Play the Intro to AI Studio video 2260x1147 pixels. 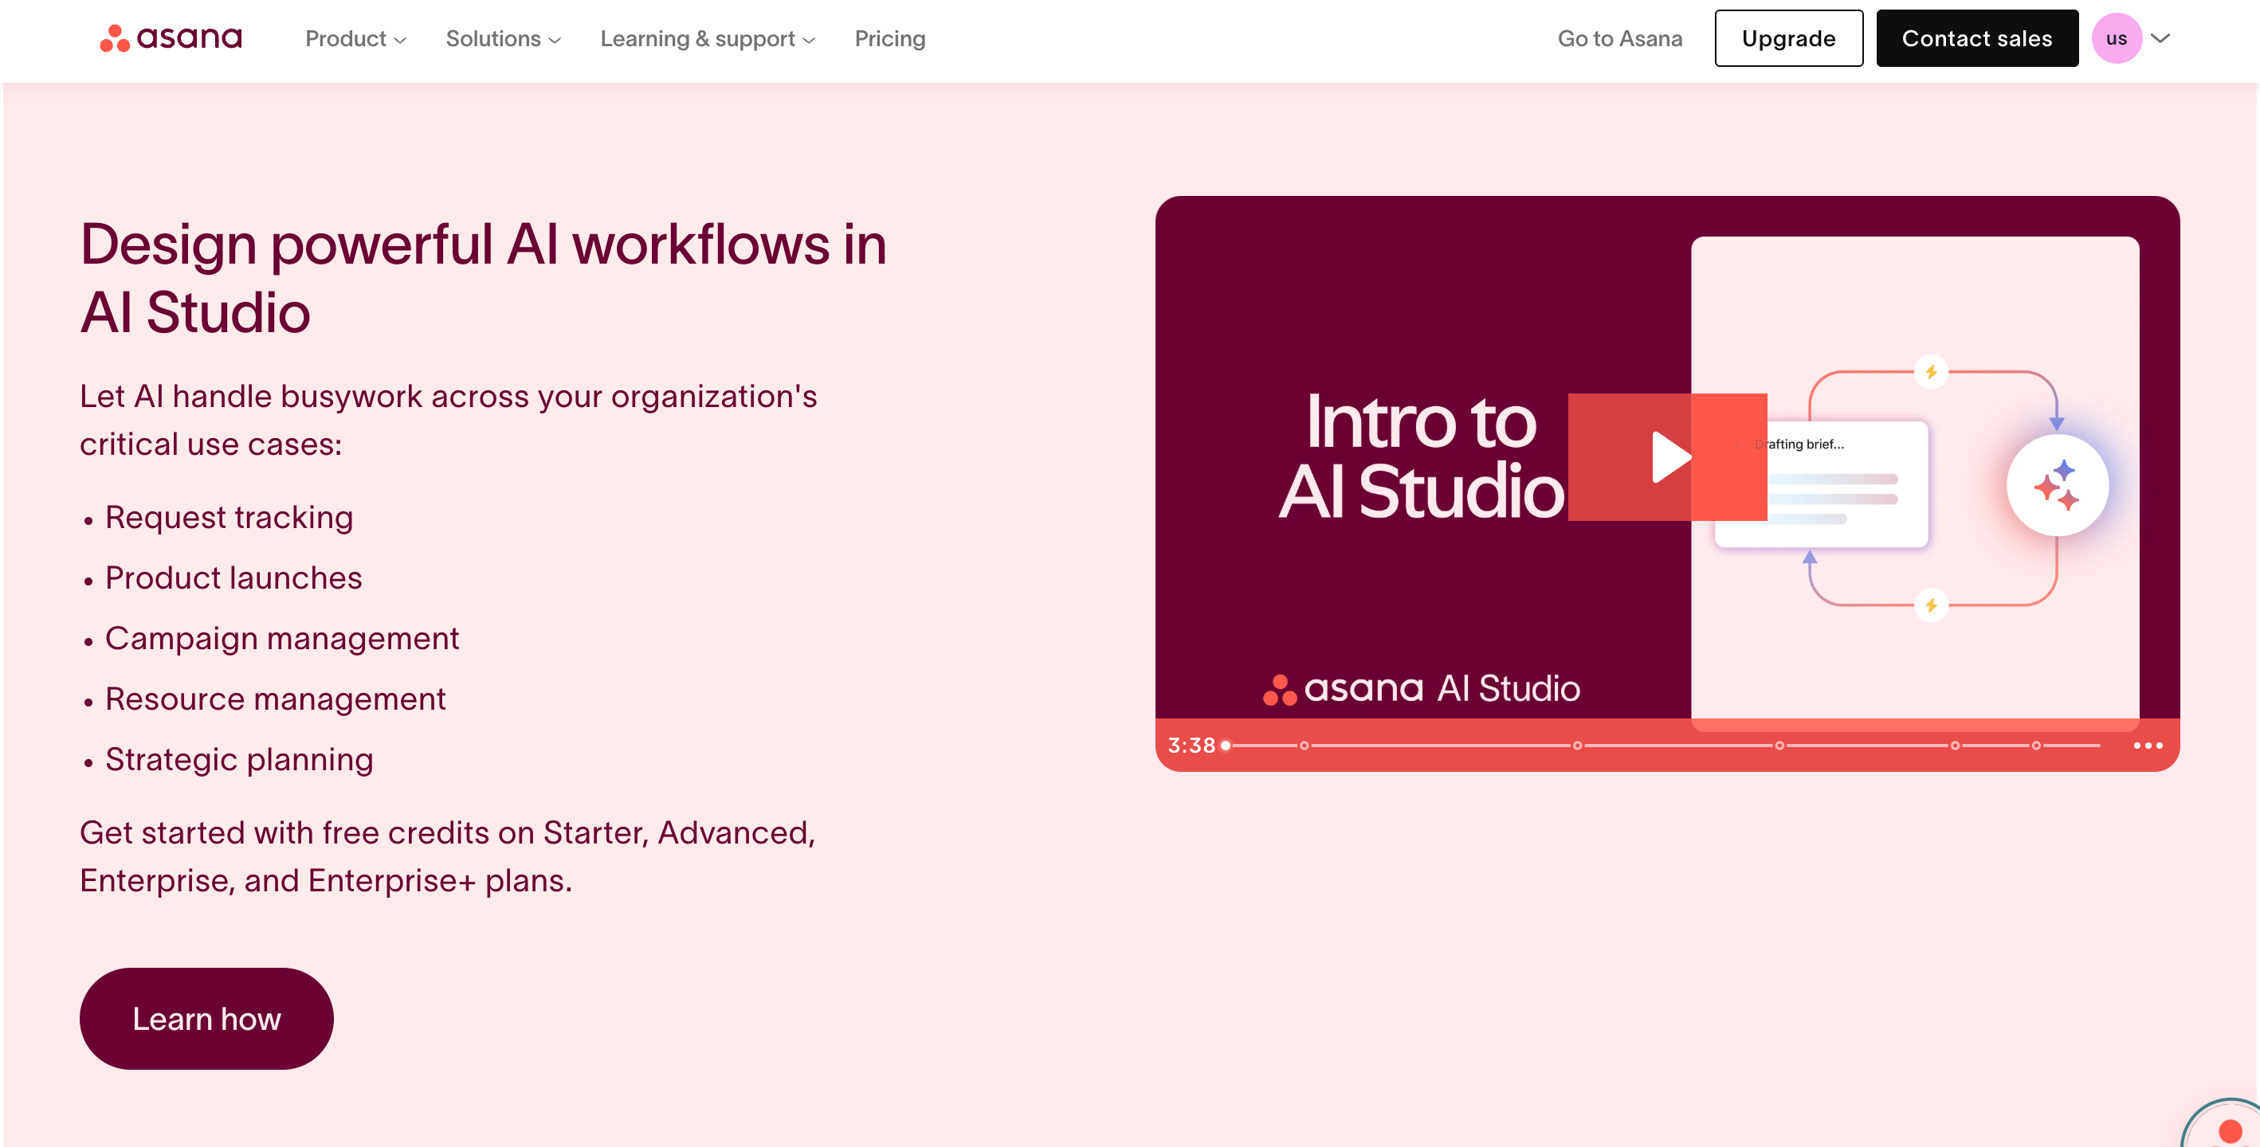point(1667,457)
